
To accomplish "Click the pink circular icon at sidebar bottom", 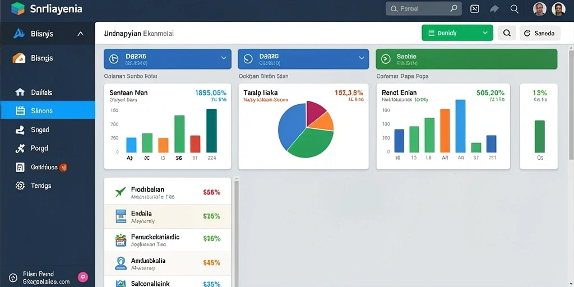I will (83, 277).
